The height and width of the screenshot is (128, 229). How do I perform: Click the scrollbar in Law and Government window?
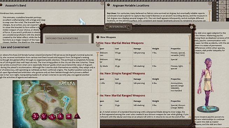[98, 90]
